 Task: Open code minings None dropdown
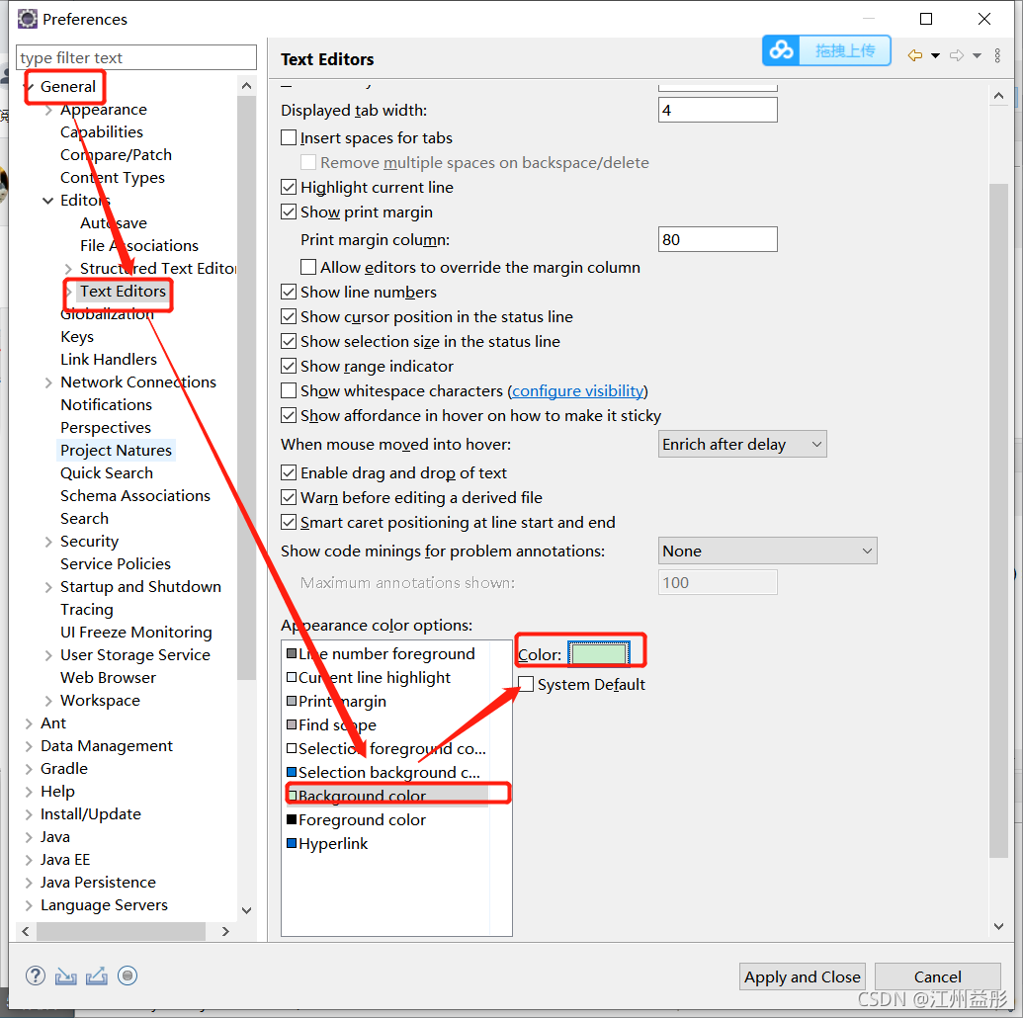coord(767,551)
